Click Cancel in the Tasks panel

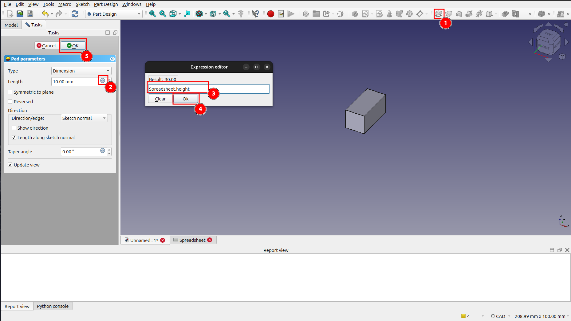[46, 46]
